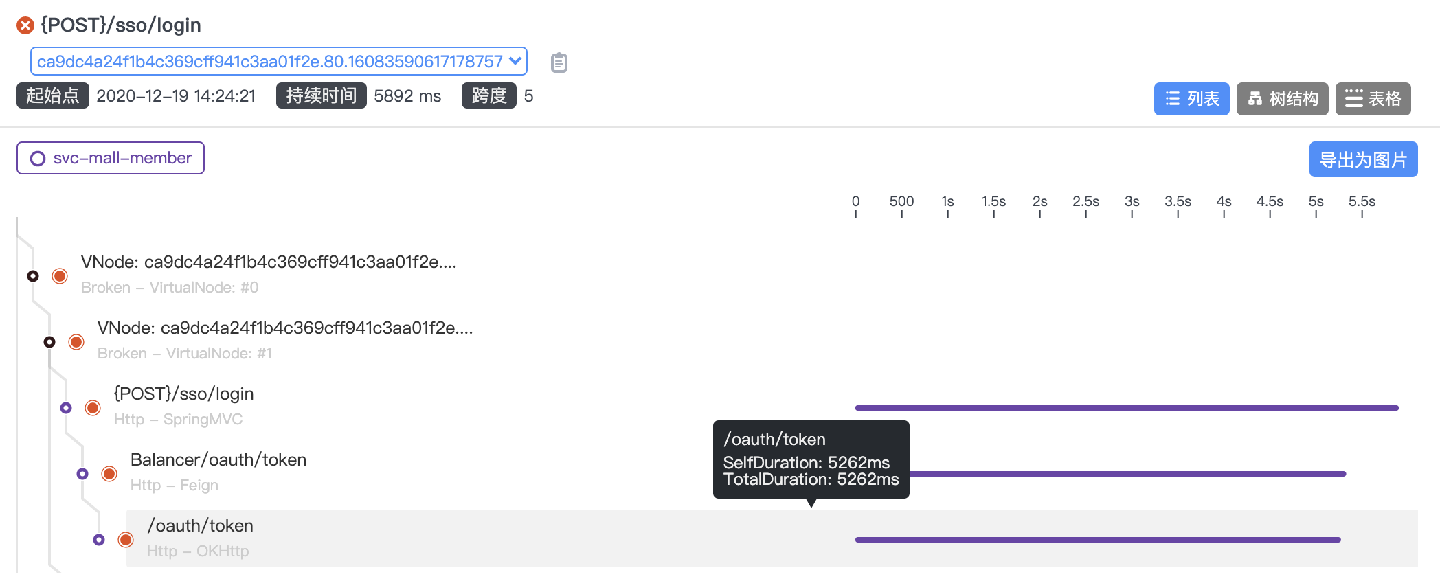The height and width of the screenshot is (581, 1440).
Task: Collapse the VNode #0 tree node circle
Action: 33,276
